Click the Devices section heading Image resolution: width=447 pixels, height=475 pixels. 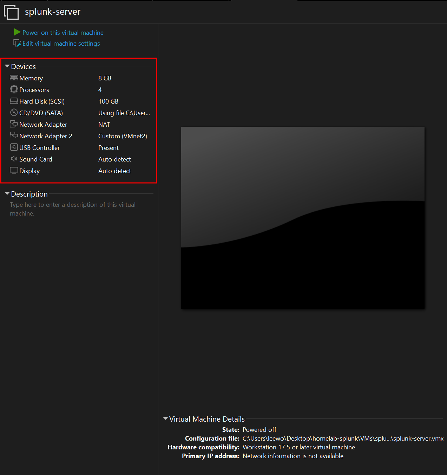click(x=24, y=67)
